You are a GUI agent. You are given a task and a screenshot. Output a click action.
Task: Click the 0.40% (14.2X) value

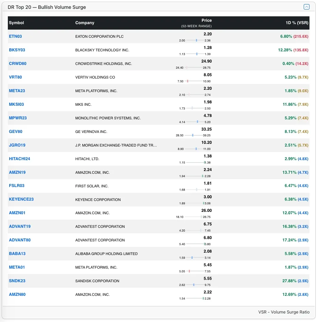point(295,64)
